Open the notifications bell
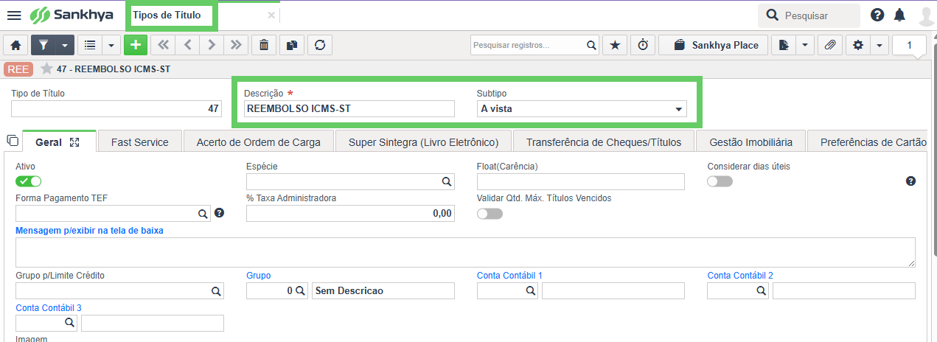The width and height of the screenshot is (937, 342). [x=899, y=15]
